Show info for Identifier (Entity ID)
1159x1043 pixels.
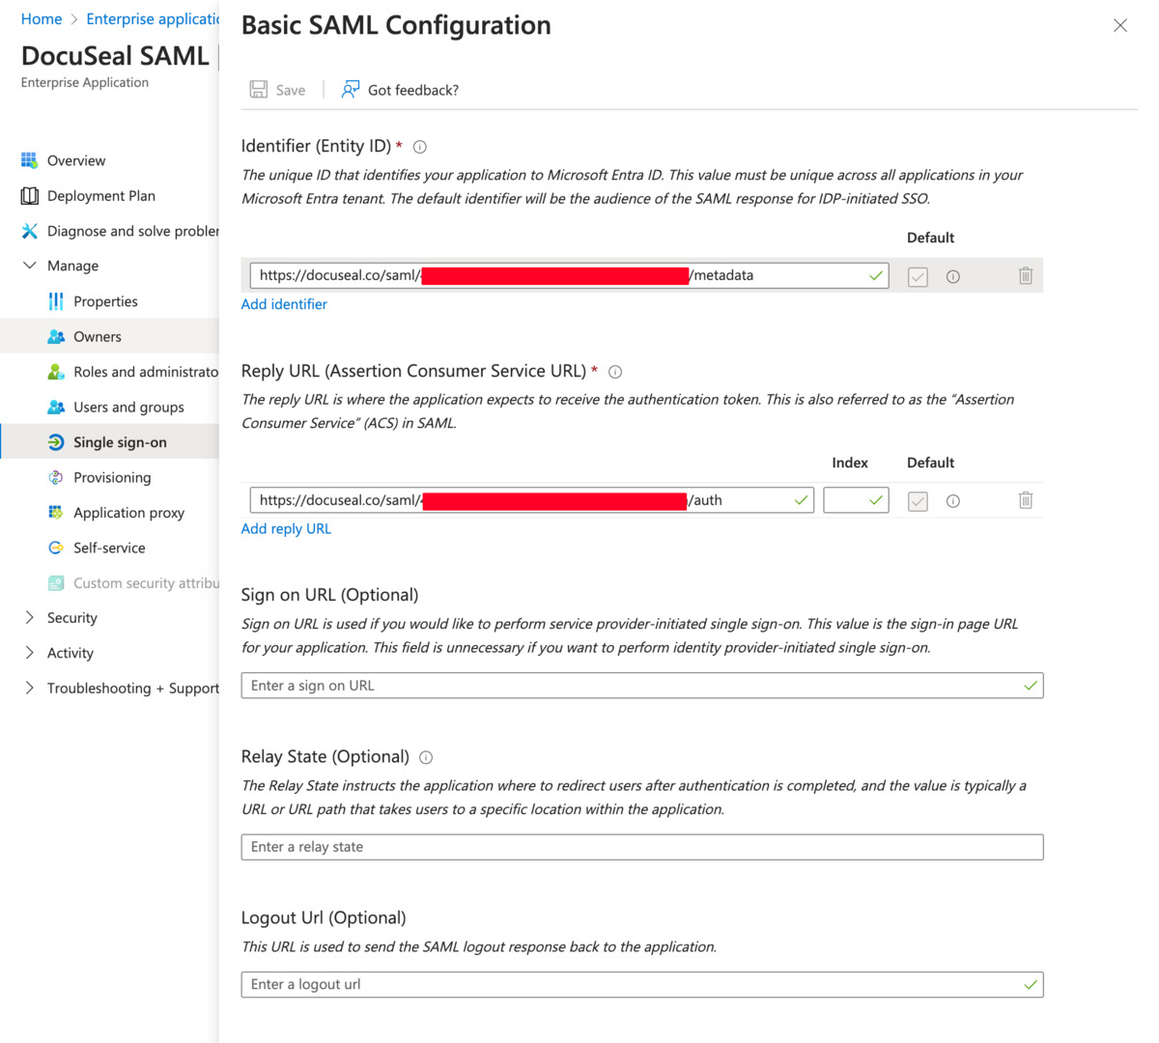pyautogui.click(x=420, y=147)
